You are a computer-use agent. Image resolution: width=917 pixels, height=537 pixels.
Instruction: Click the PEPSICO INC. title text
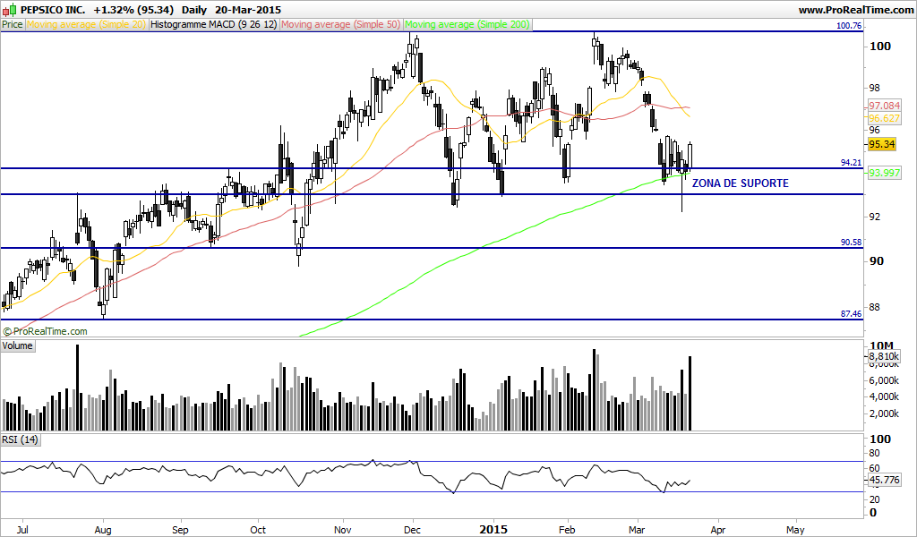(x=53, y=10)
